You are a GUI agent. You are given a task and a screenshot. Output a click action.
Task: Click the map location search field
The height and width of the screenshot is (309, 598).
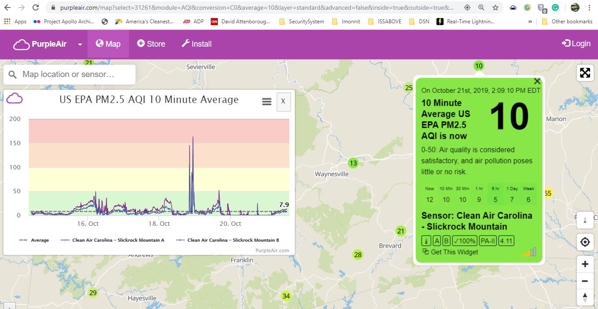75,74
